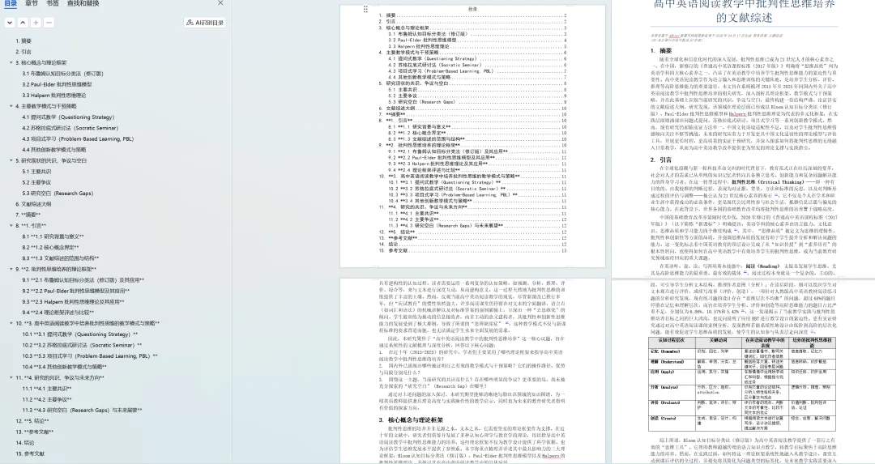Open '9.3 **2.3 Halpern 批判性思维理论及其应用**' entry
Image resolution: width=875 pixels, height=464 pixels.
(73, 302)
